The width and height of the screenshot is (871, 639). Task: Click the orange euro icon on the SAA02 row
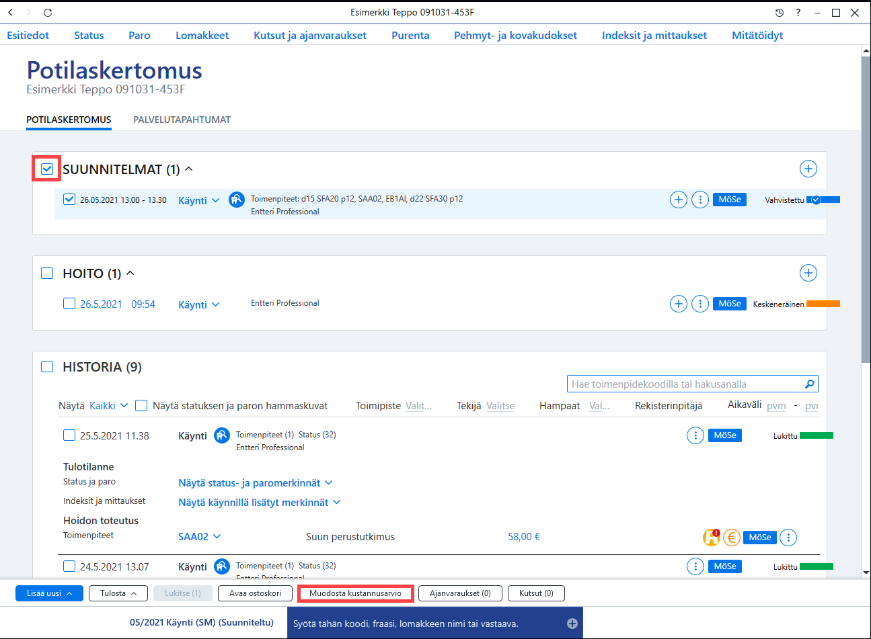pos(732,537)
